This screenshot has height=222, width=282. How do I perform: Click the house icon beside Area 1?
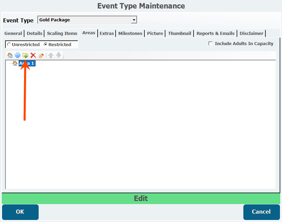(x=15, y=63)
